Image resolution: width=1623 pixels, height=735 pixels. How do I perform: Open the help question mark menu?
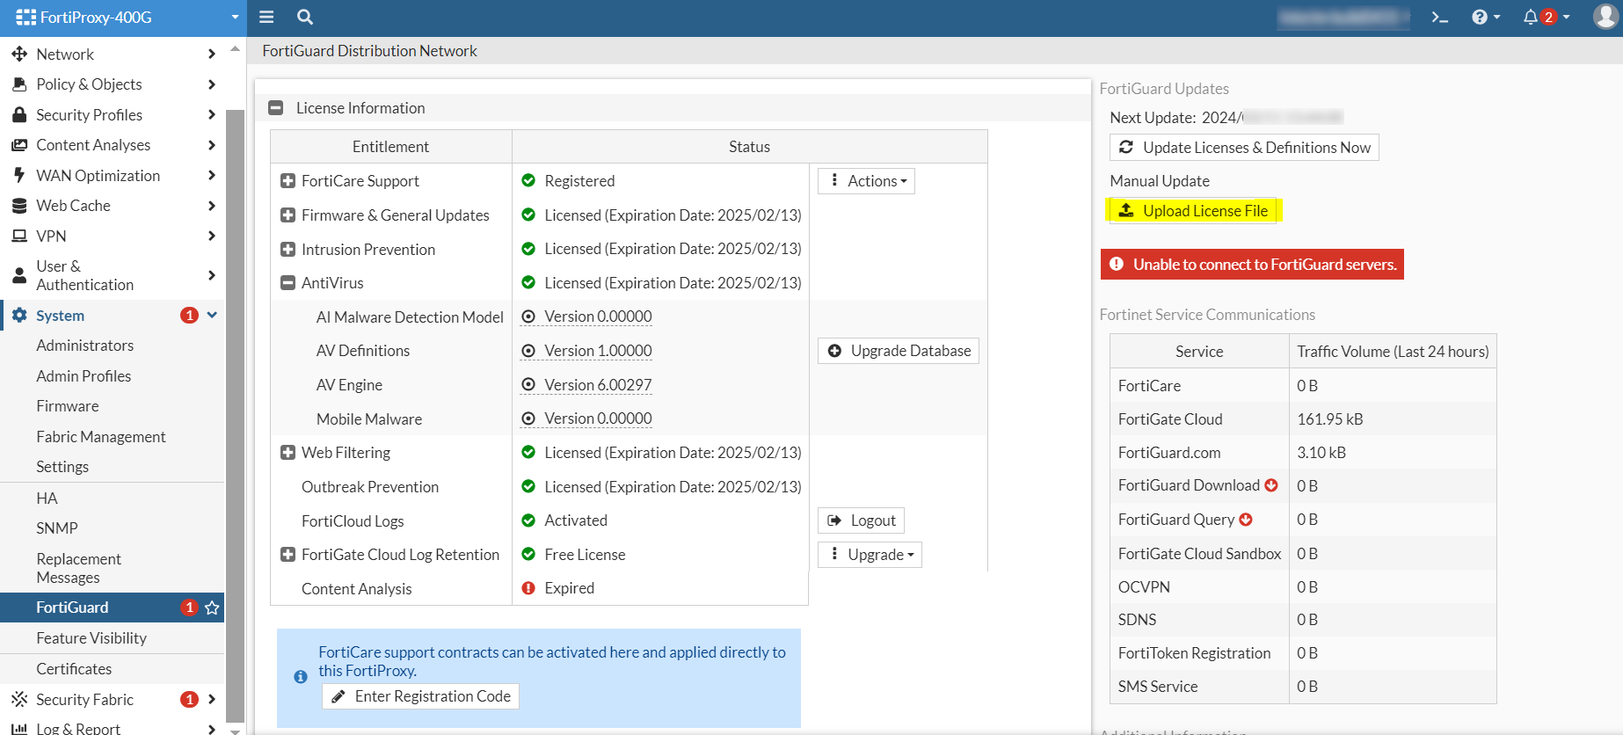click(1485, 18)
